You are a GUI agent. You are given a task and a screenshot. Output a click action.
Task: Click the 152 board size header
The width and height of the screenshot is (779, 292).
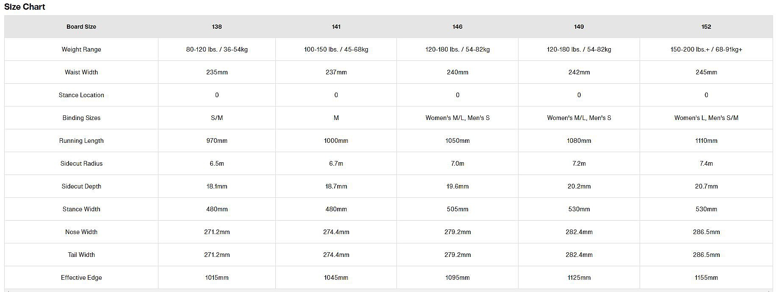click(706, 27)
